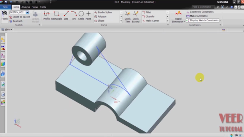Open the History sidebar tab

click(x=3, y=94)
